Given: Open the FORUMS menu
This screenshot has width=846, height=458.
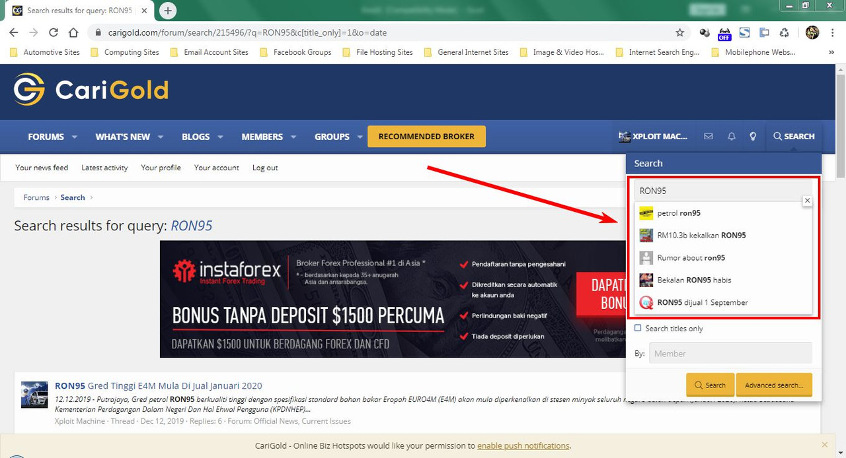Looking at the screenshot, I should tap(46, 137).
